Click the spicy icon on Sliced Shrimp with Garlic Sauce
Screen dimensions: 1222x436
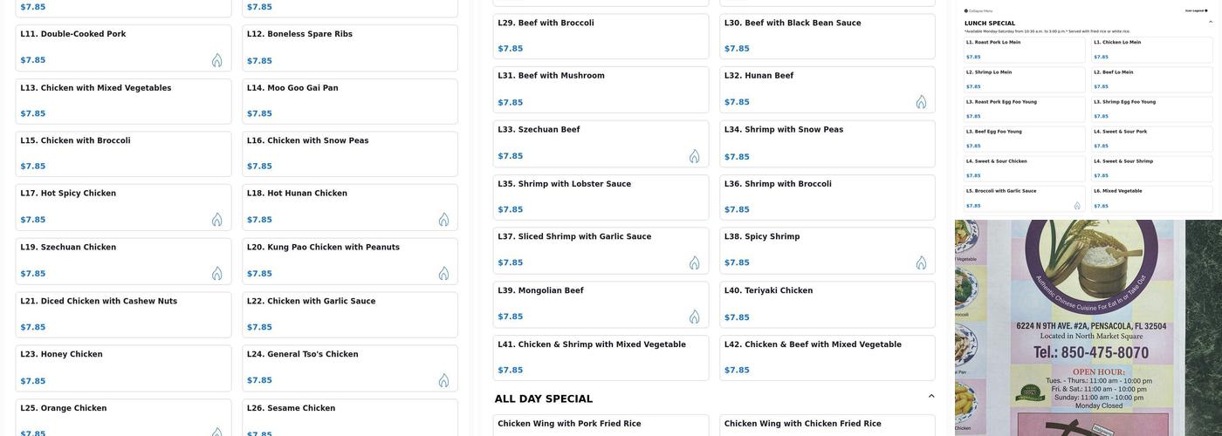coord(694,262)
